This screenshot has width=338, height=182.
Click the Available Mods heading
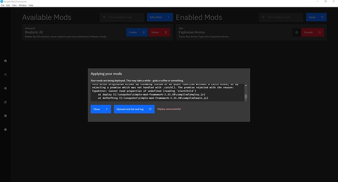pos(47,17)
